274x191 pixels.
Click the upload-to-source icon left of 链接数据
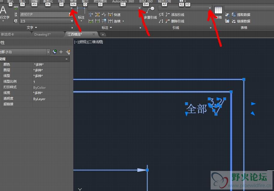click(x=227, y=21)
